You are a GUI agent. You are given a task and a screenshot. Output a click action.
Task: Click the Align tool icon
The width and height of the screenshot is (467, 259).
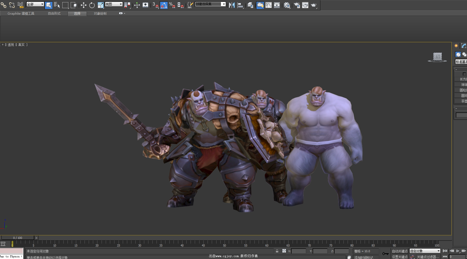tap(240, 5)
